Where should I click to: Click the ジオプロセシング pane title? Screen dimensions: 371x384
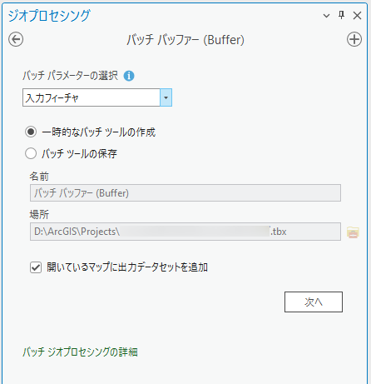point(49,16)
